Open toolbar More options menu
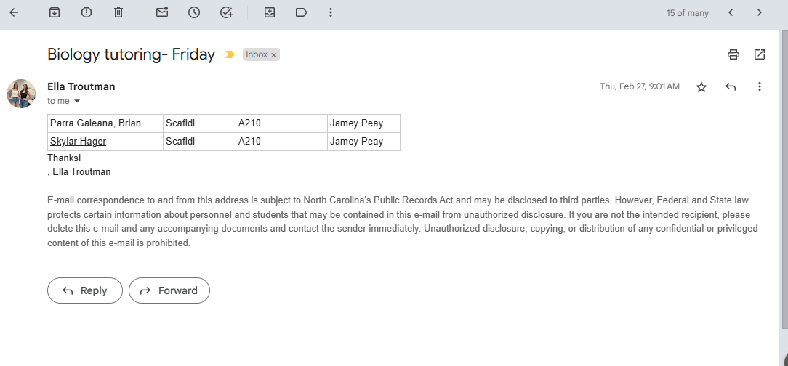788x366 pixels. coord(330,12)
